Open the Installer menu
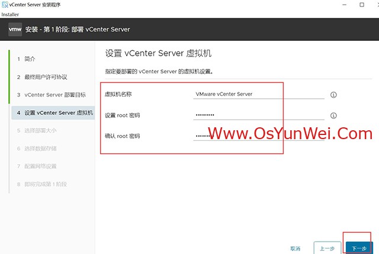 10,14
